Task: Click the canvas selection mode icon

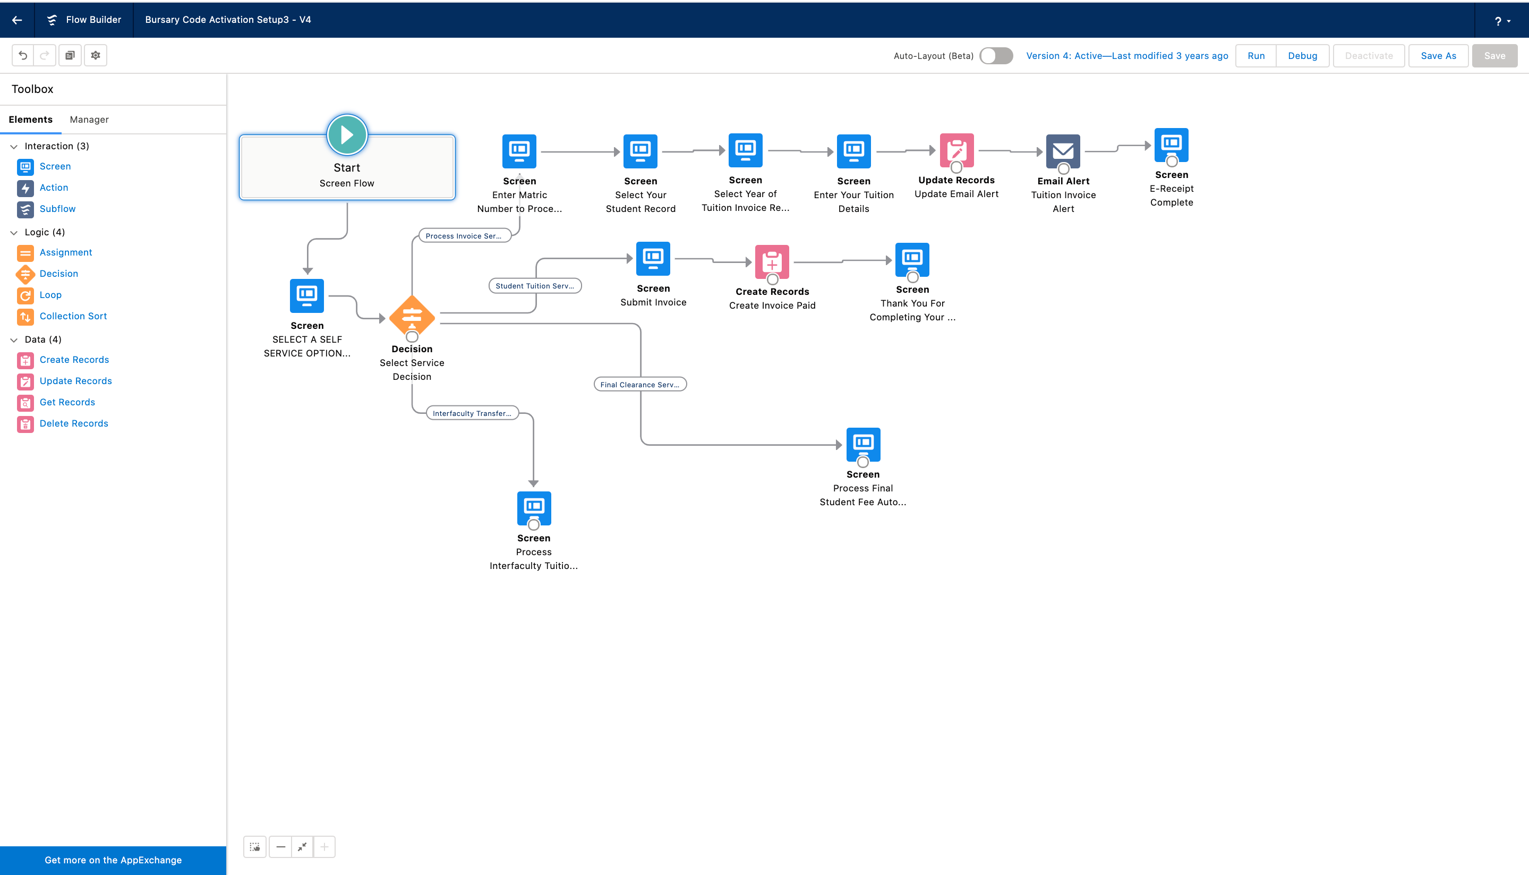Action: click(x=254, y=847)
